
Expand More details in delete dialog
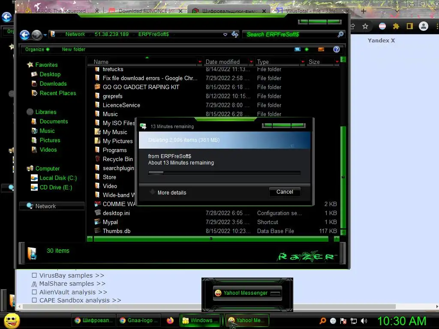pyautogui.click(x=172, y=193)
